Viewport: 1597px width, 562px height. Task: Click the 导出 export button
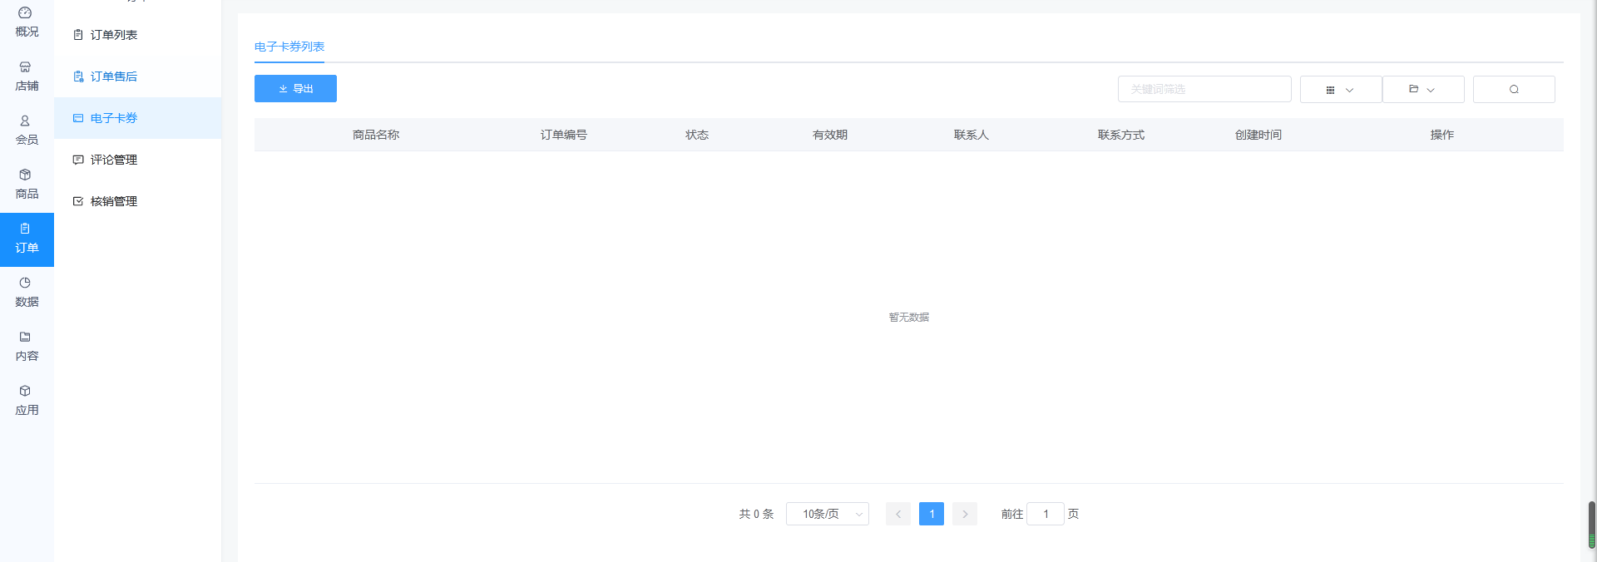pos(295,88)
